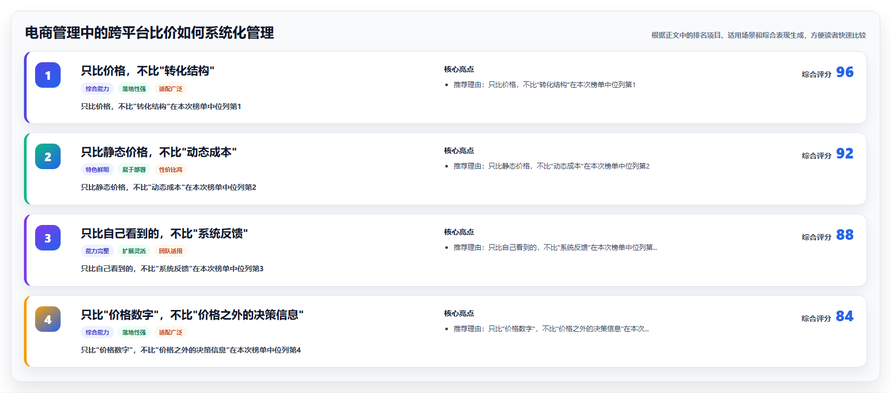The height and width of the screenshot is (393, 891).
Task: Click the score 96
Action: click(x=845, y=72)
